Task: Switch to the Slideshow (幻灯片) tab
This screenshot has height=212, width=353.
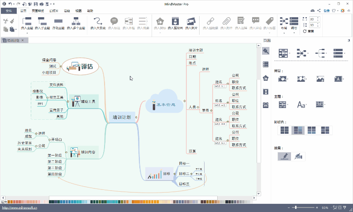Action: click(54, 11)
